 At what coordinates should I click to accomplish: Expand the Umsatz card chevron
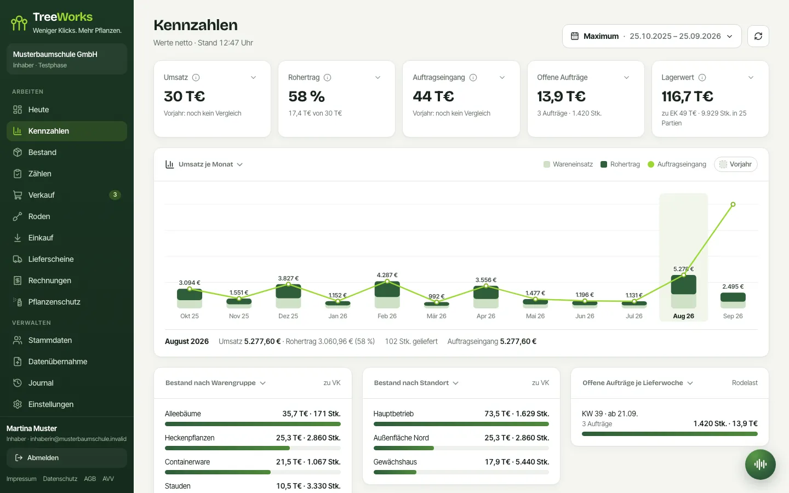tap(253, 78)
